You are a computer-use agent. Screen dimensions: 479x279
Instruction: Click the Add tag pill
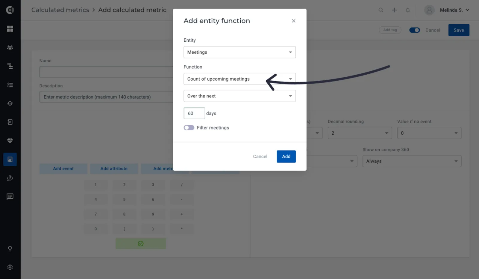point(390,30)
